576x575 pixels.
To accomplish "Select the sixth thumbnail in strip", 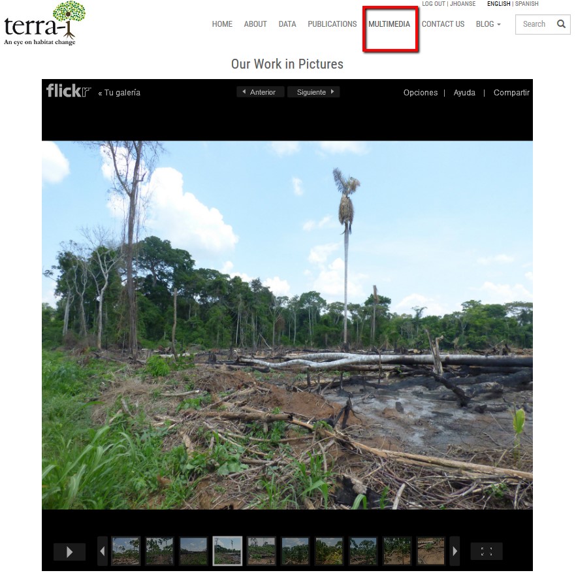I will click(x=295, y=551).
